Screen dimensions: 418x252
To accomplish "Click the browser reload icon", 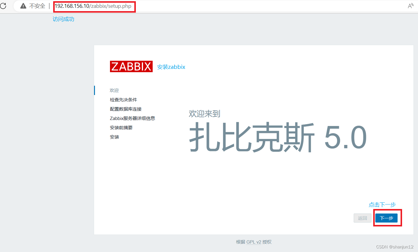I will click(3, 6).
